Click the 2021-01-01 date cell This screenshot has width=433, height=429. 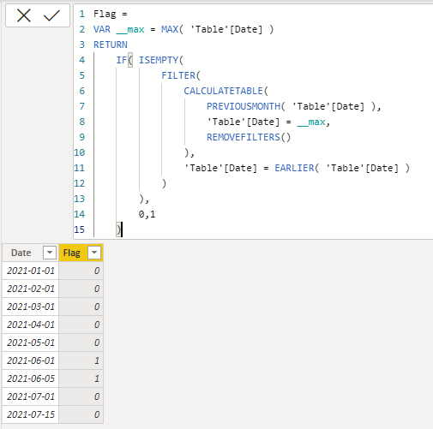(x=30, y=271)
